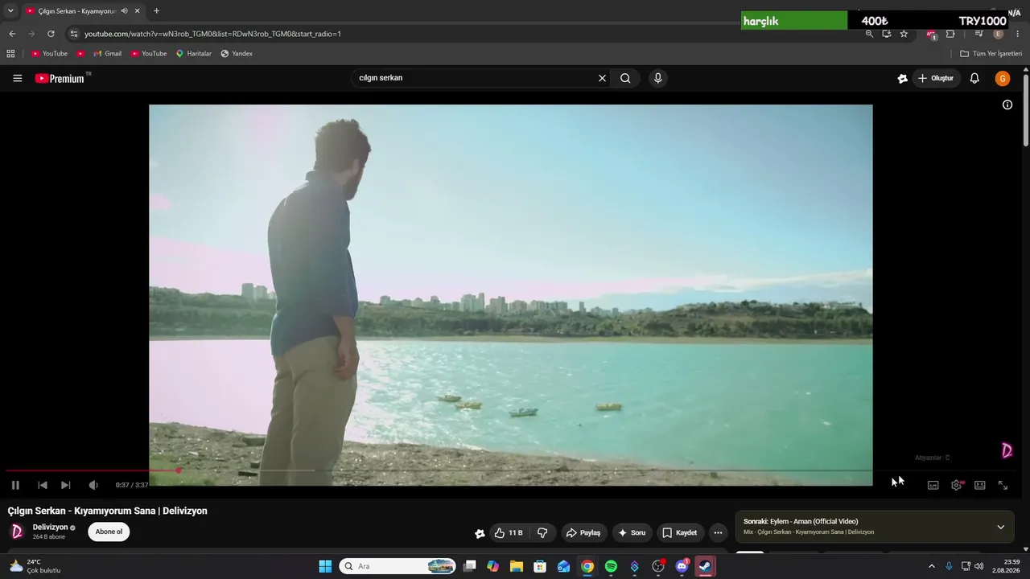Open the Yandex bookmark

point(237,54)
